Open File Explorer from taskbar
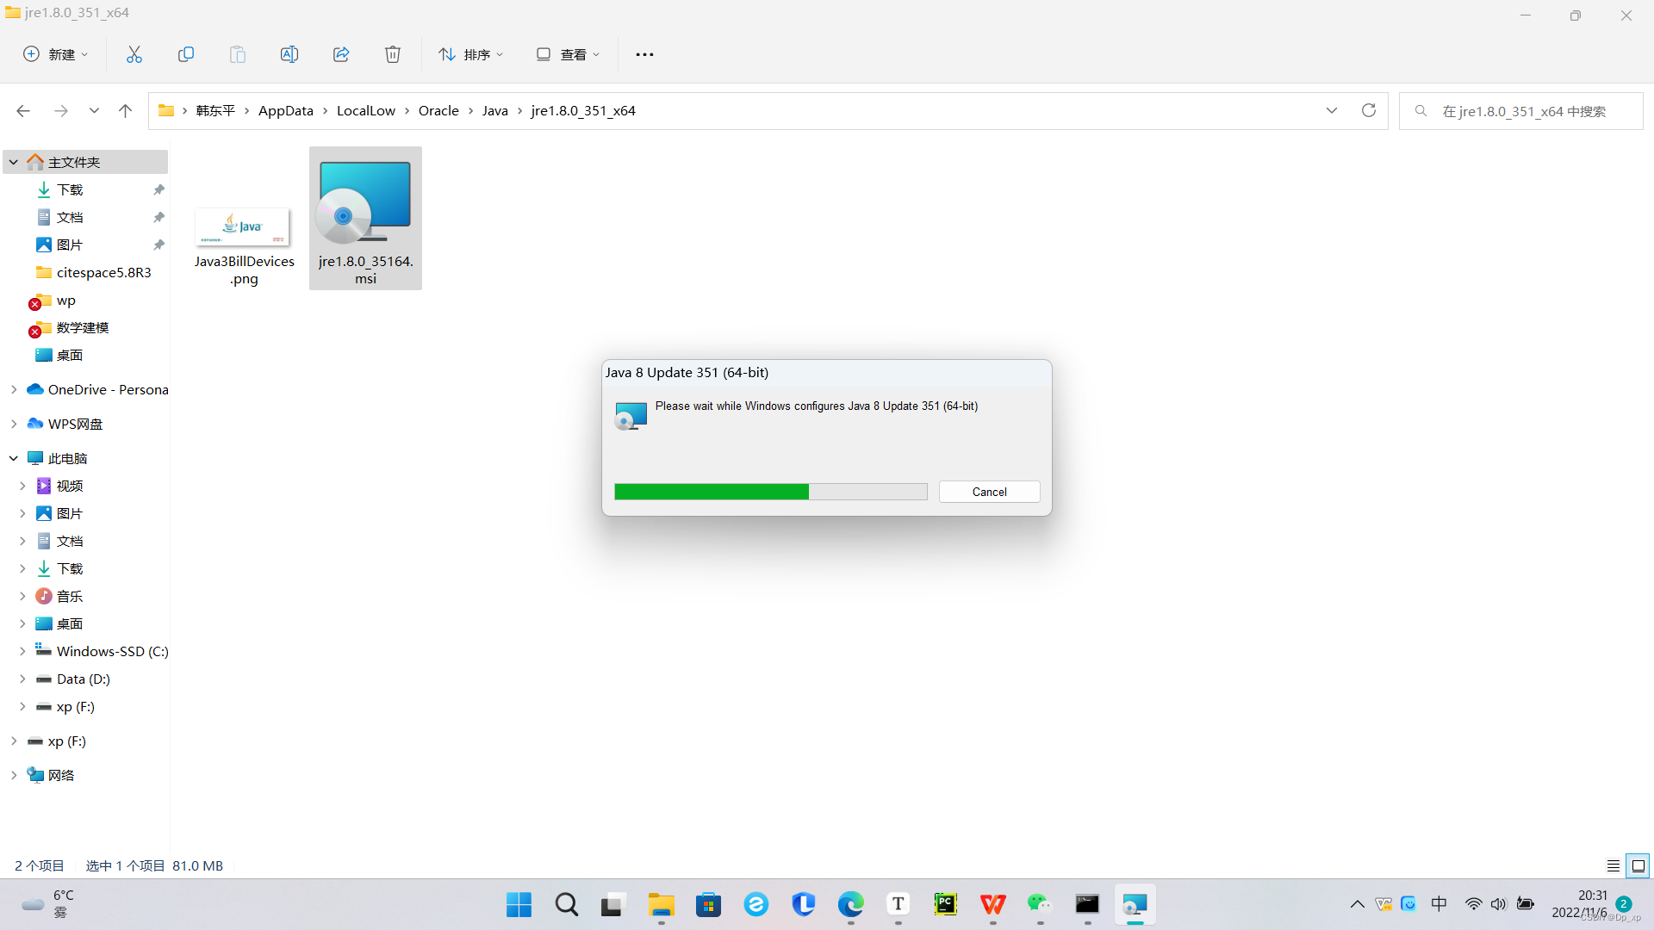This screenshot has height=930, width=1654. click(661, 904)
